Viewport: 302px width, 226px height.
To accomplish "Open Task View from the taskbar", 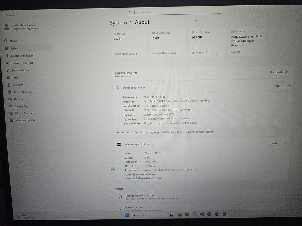I will pos(172,215).
